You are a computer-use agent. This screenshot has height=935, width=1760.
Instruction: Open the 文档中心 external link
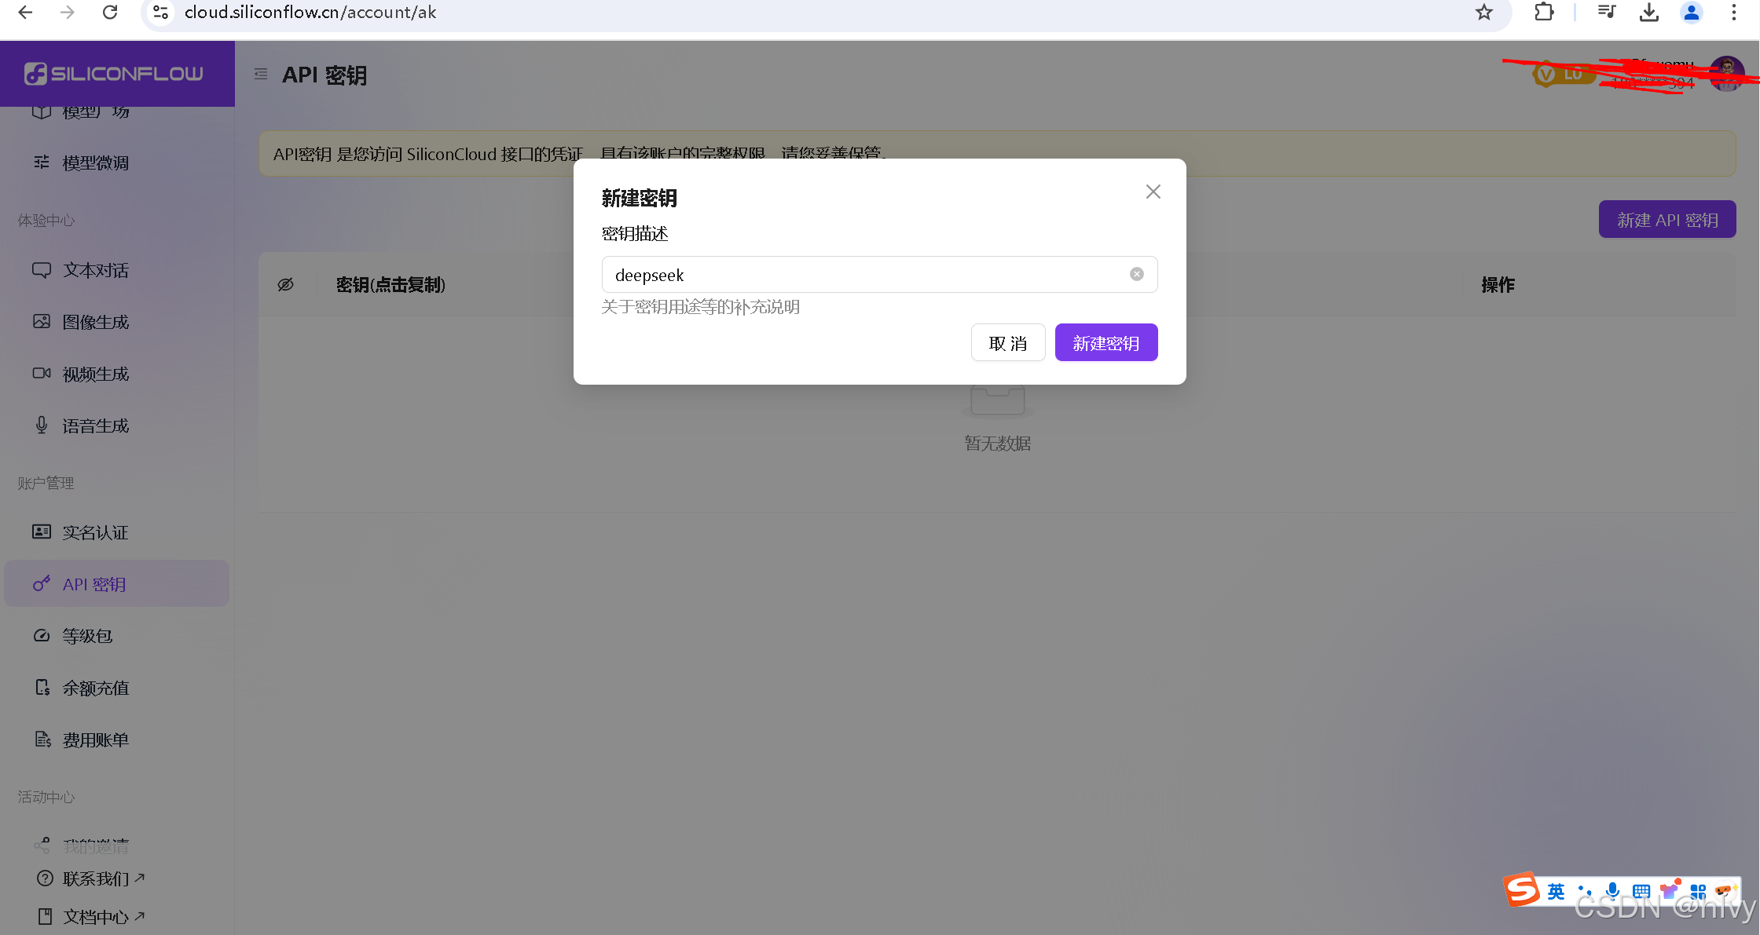pos(95,916)
